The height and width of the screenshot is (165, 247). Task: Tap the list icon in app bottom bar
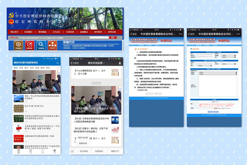point(42,151)
